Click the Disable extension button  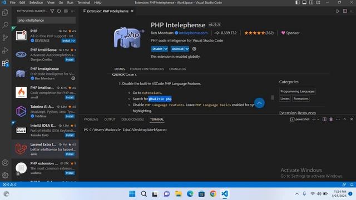(157, 49)
